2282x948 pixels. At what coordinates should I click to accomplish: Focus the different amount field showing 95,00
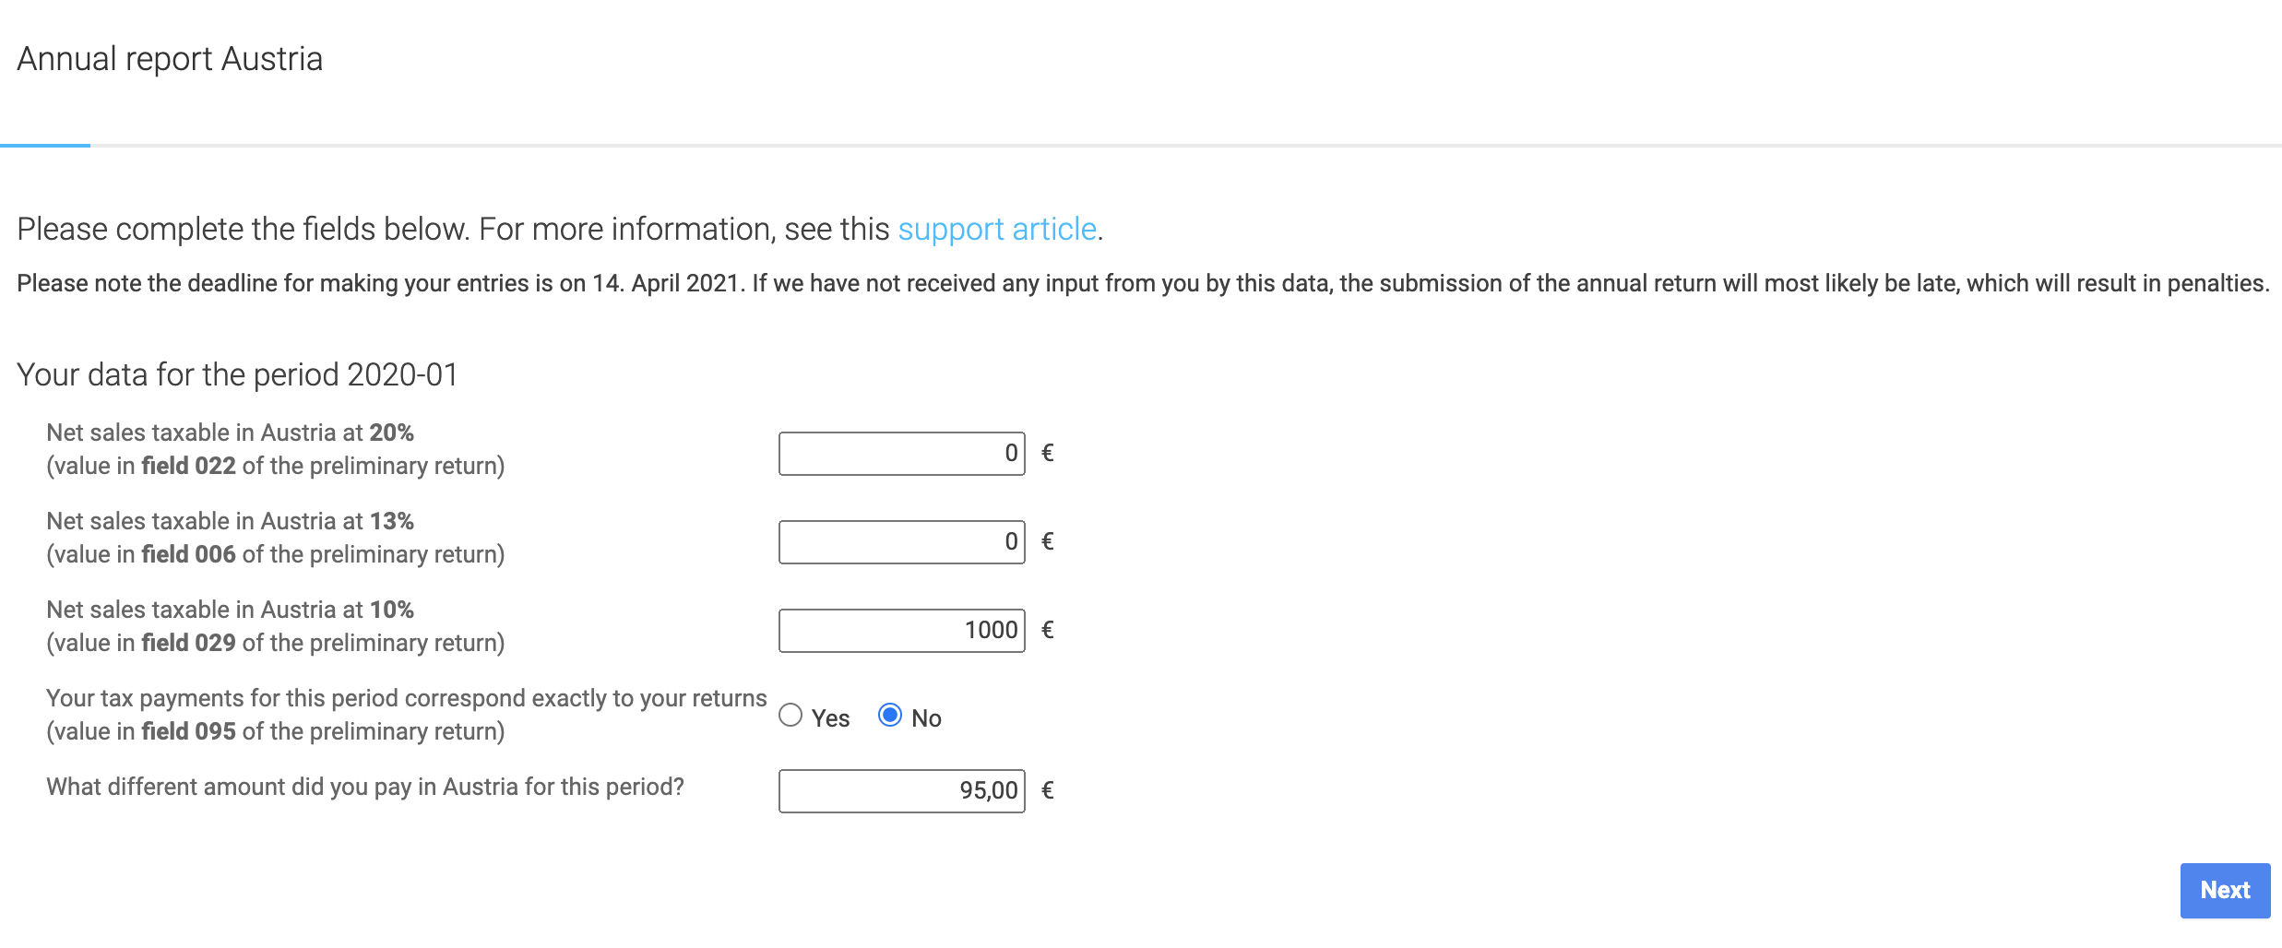(x=902, y=791)
